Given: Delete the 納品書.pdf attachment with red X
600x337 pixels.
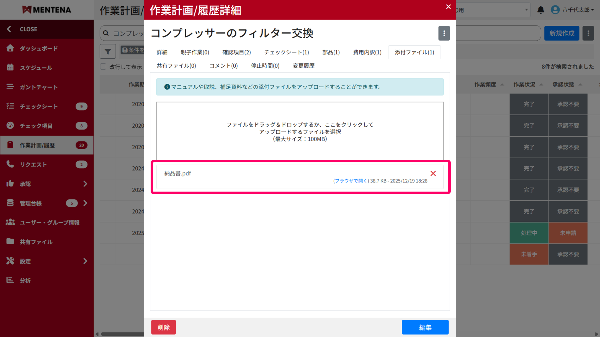Looking at the screenshot, I should pyautogui.click(x=433, y=173).
